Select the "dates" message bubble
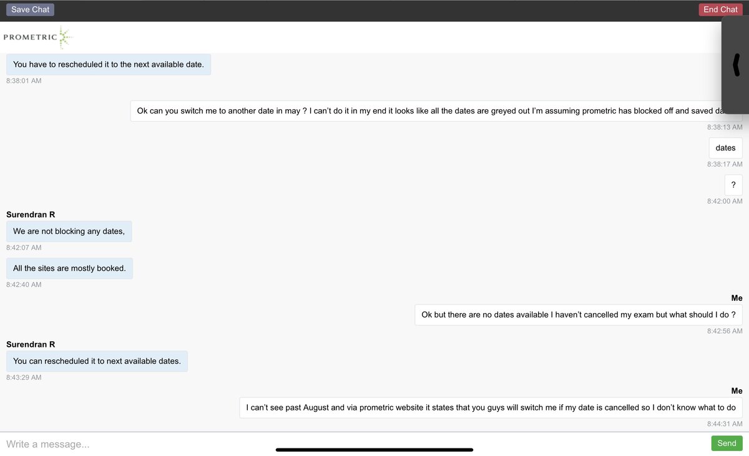Screen dimensions: 749x456 point(725,148)
